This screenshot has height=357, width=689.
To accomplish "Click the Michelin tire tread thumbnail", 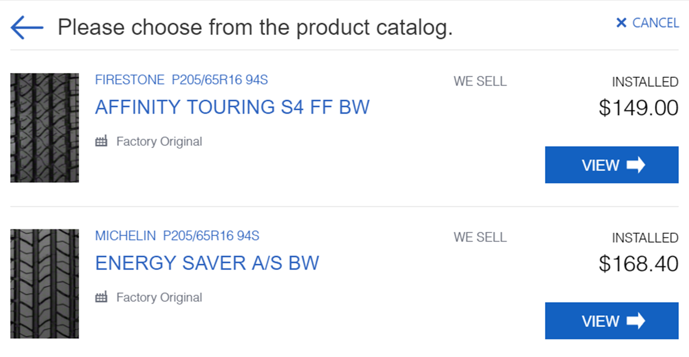I will coord(45,283).
